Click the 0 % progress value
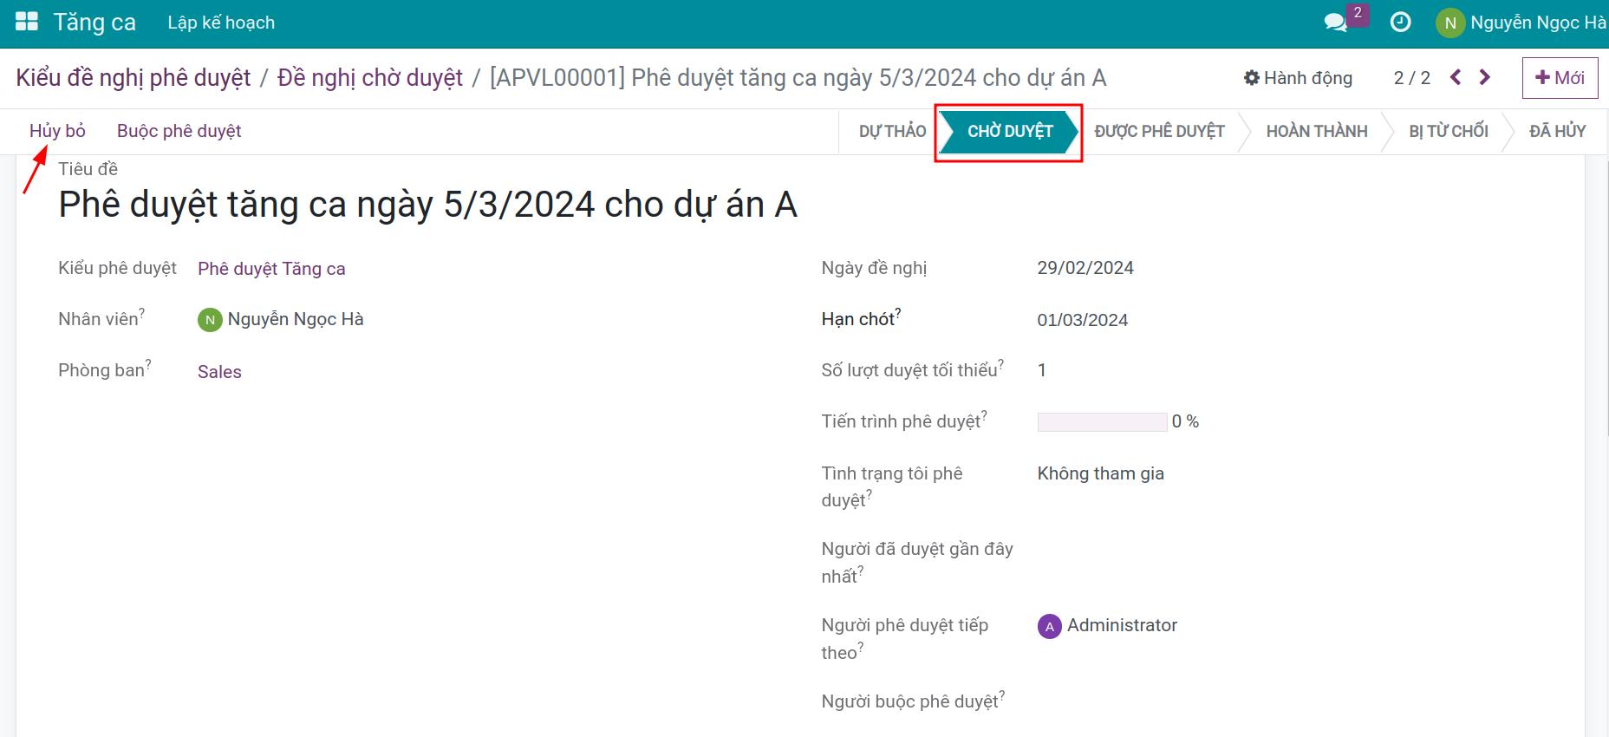 coord(1185,421)
